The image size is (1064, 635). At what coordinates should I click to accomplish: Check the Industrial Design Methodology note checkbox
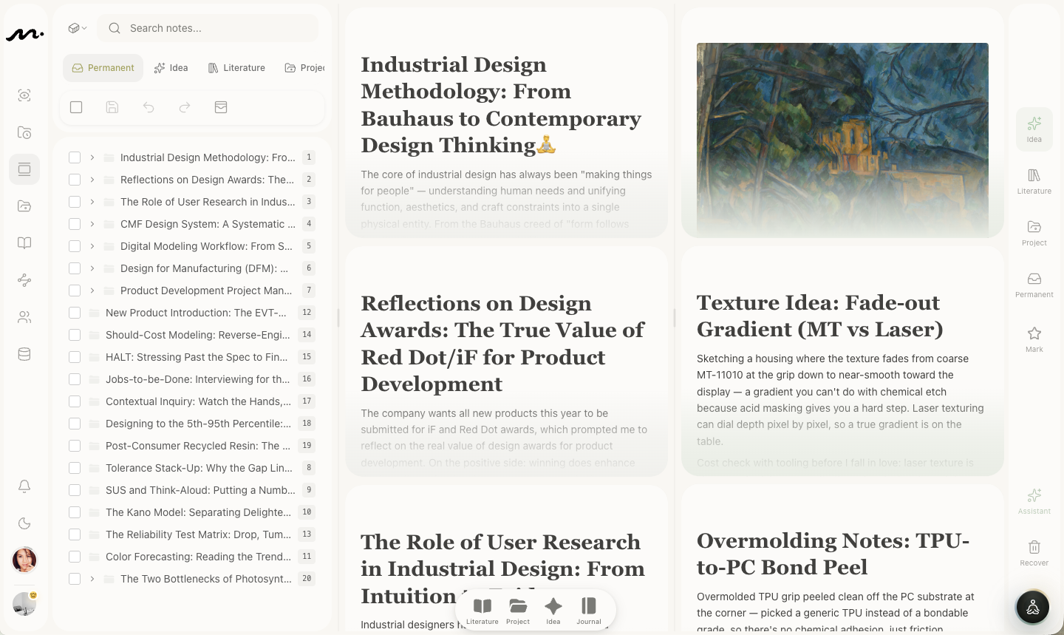[x=75, y=157]
